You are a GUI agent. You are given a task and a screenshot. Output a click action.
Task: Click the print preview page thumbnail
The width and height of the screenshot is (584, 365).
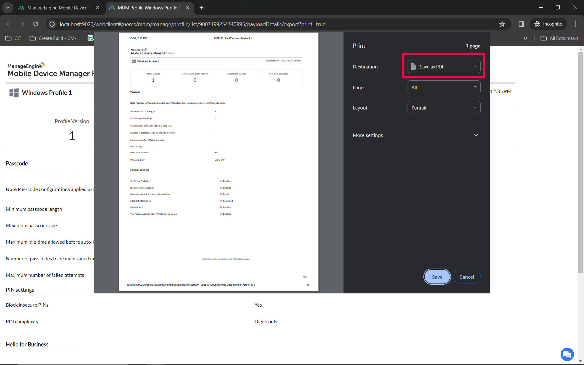(x=219, y=161)
